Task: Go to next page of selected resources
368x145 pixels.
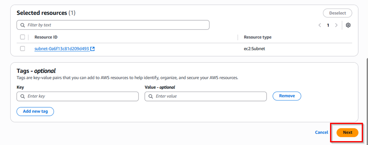Action: point(336,25)
